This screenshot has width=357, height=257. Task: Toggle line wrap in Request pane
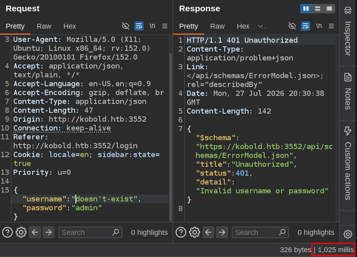(x=139, y=26)
